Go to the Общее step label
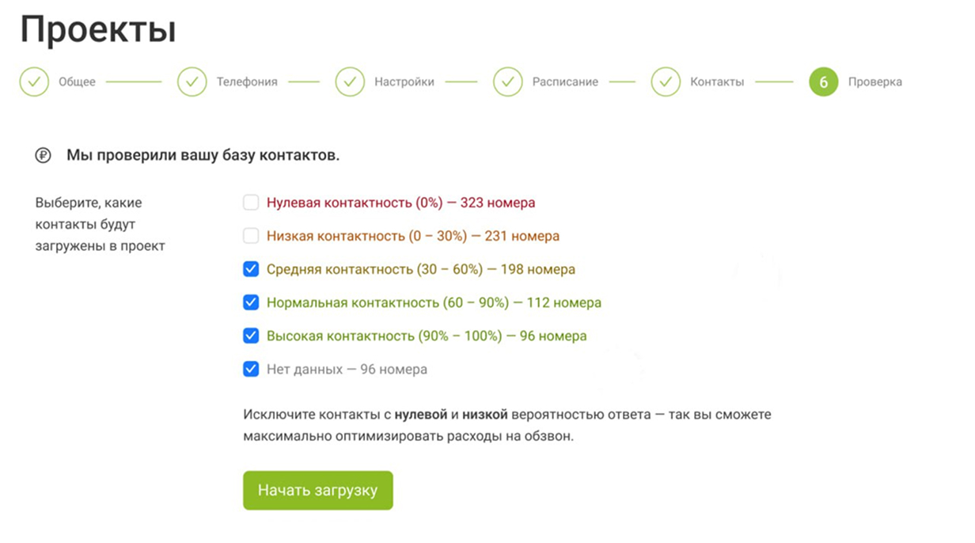This screenshot has width=975, height=543. [x=77, y=82]
